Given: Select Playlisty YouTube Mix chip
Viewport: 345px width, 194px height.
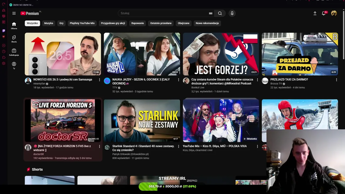Looking at the screenshot, I should [x=82, y=23].
